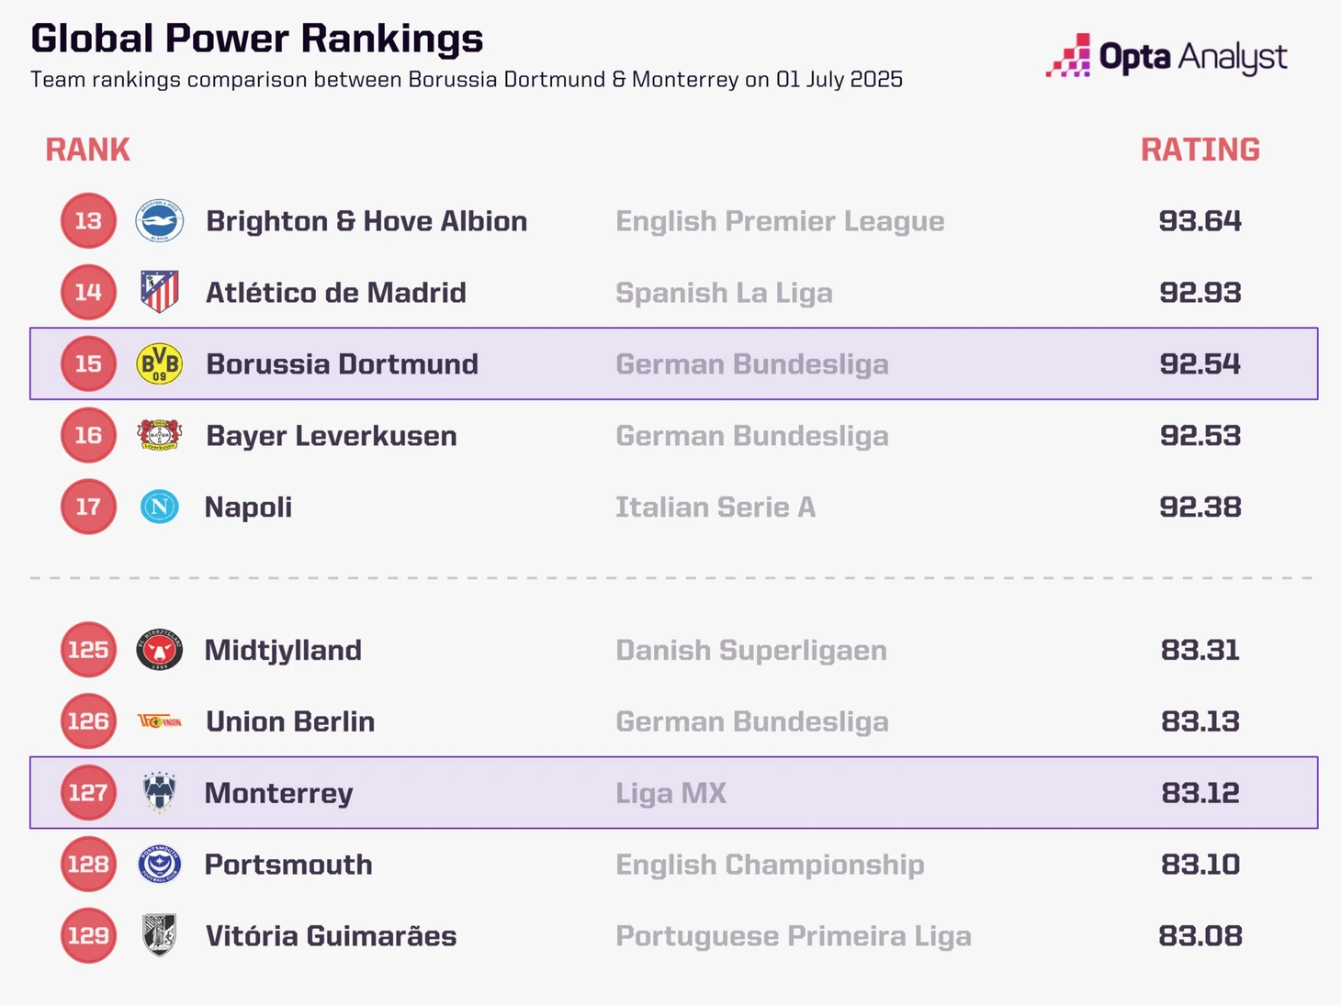The width and height of the screenshot is (1341, 1005).
Task: Click the Liga MX league label
Action: point(670,793)
